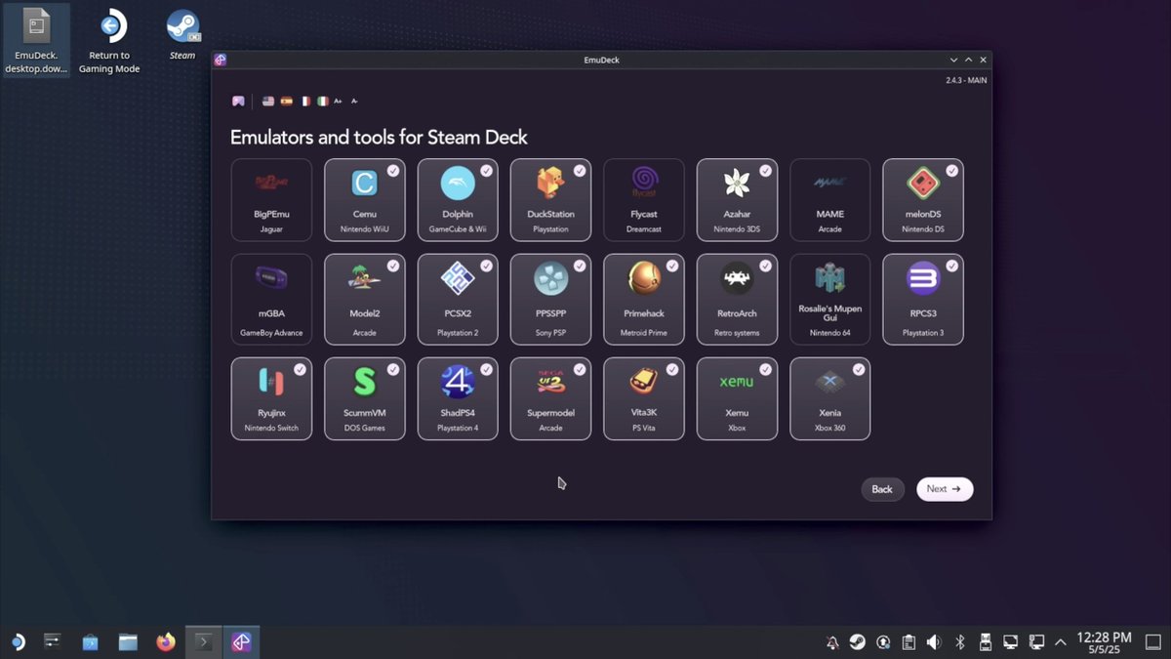Image resolution: width=1171 pixels, height=659 pixels.
Task: Click the EmuDeck home icon in toolbar
Action: 238,101
